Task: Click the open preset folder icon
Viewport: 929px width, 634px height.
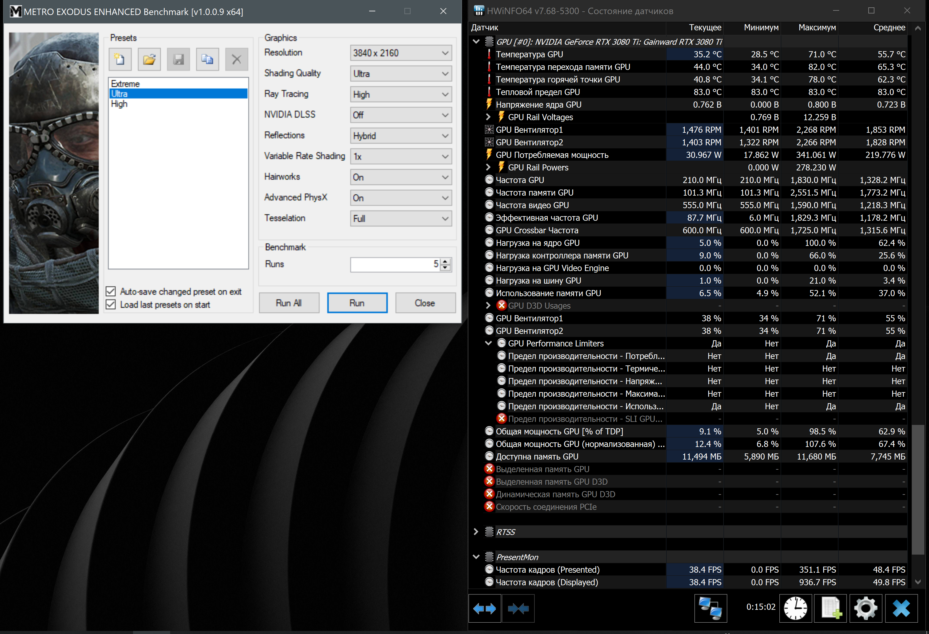Action: [149, 59]
